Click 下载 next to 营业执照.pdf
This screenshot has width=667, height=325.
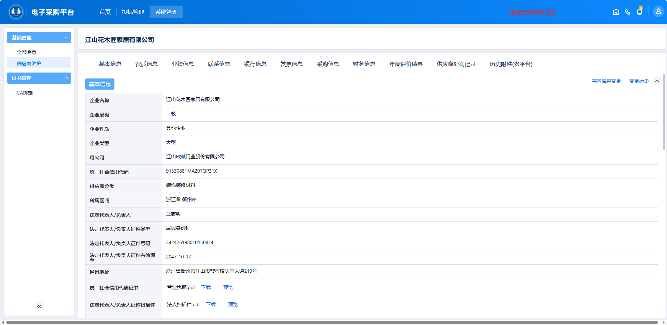(206, 287)
